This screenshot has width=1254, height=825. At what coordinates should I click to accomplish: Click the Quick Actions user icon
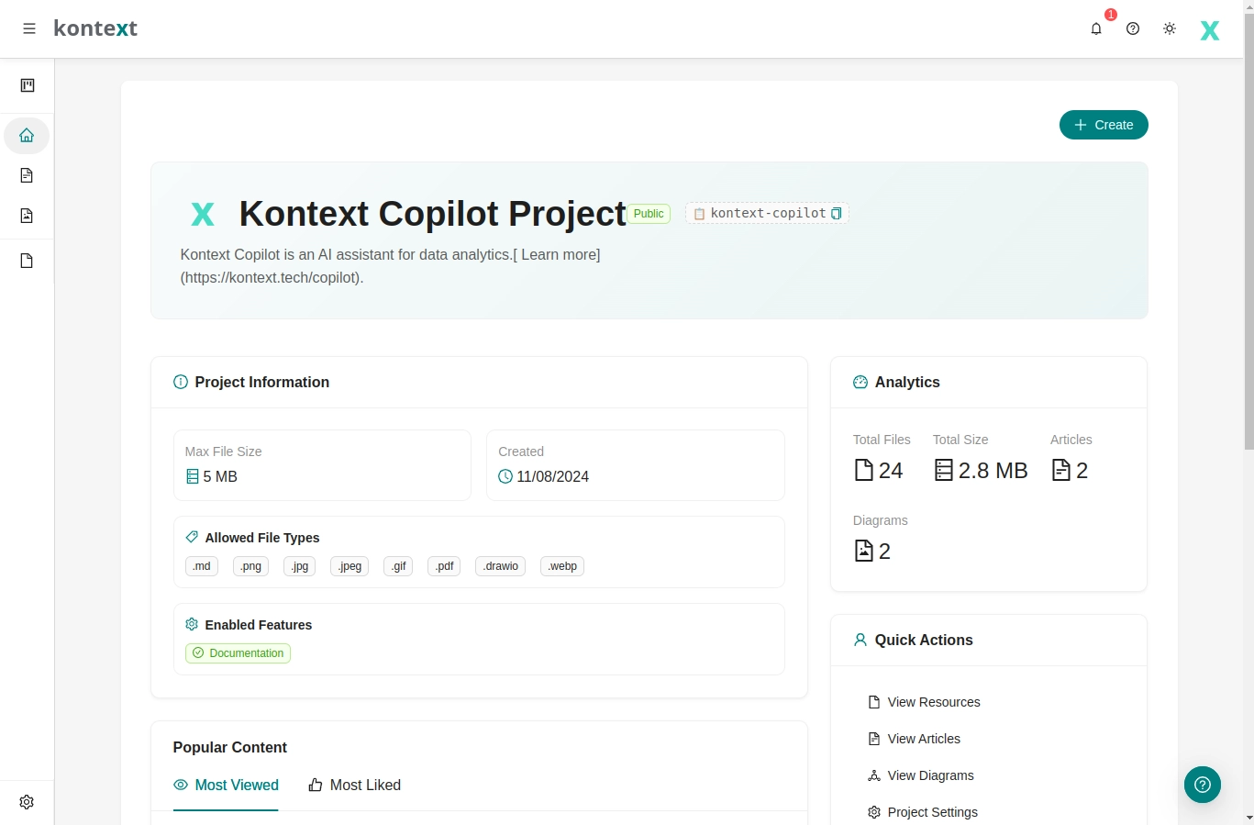(x=860, y=640)
